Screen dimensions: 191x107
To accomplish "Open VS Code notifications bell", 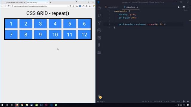I will coord(188,101).
